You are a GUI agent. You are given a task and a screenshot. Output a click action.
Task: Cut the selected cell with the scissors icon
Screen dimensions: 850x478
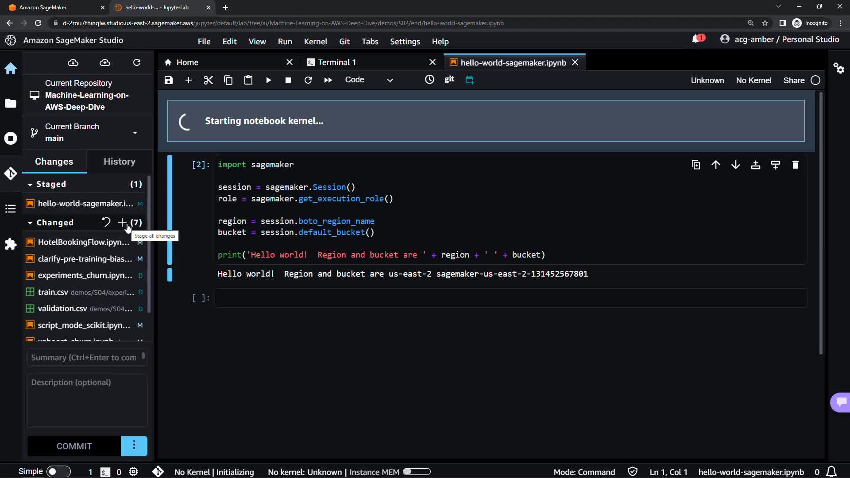coord(208,80)
